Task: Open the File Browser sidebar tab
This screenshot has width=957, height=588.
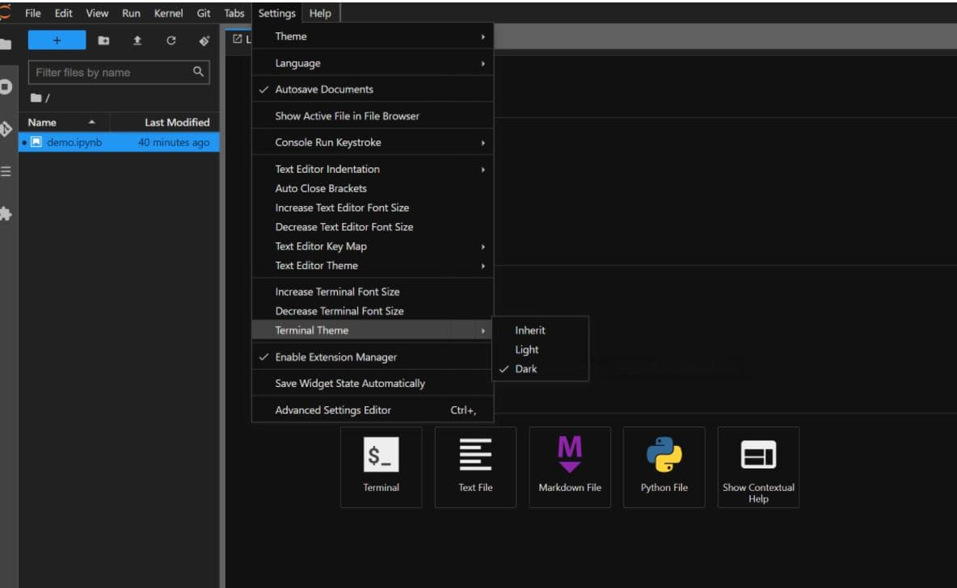Action: 6,44
